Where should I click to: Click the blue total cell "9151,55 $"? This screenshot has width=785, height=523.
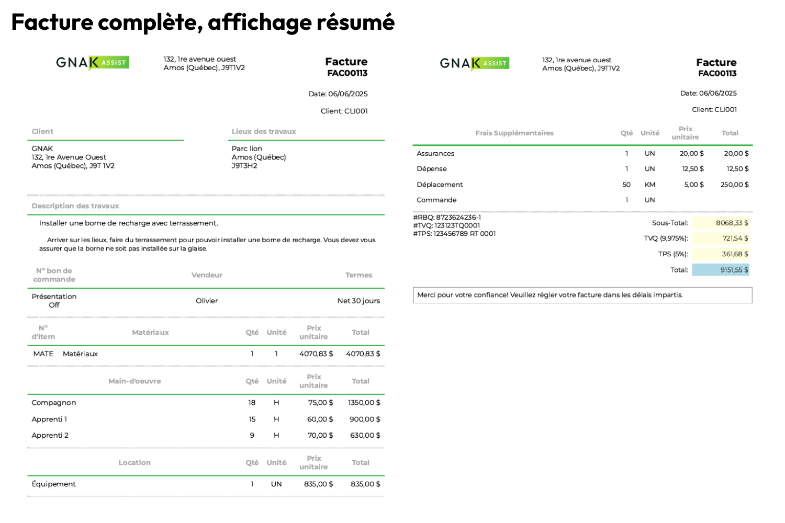721,270
